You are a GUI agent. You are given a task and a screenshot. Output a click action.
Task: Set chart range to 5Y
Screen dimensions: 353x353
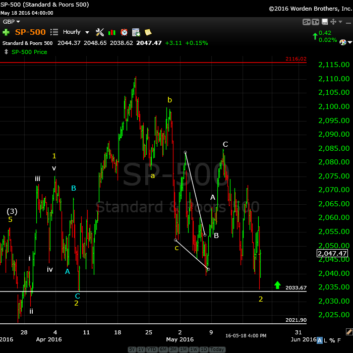click(132, 349)
